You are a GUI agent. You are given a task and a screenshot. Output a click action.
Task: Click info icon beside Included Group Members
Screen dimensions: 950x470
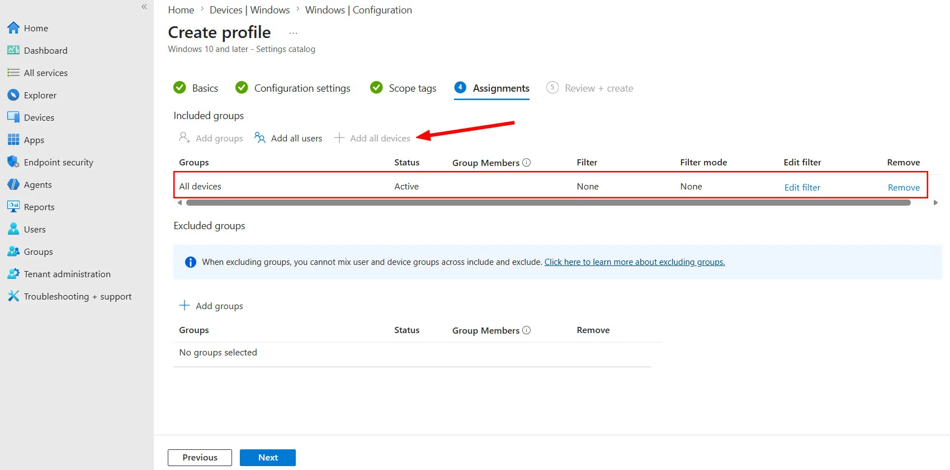(526, 163)
